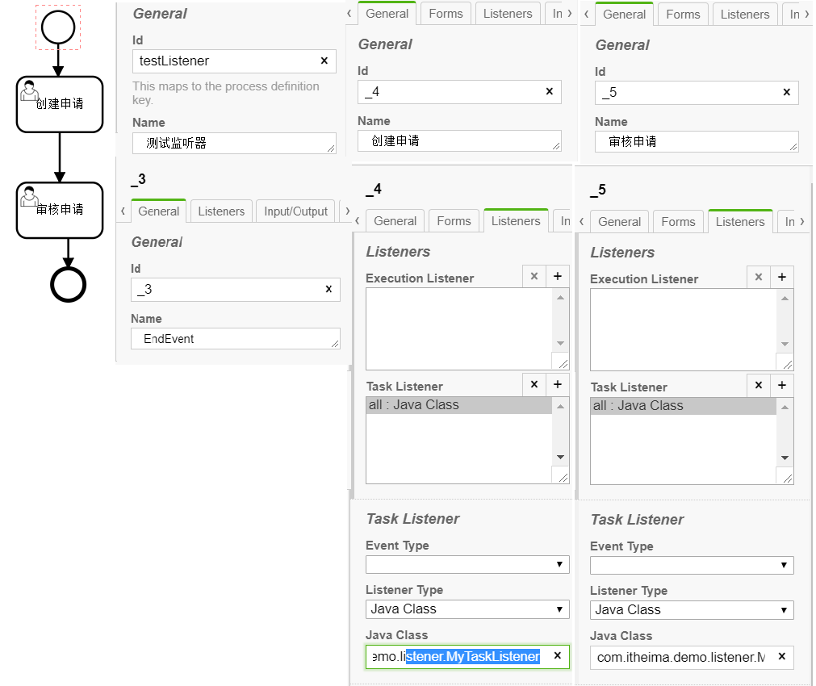Select the 审核申请 user task node
Screen dimensions: 816x686
(x=60, y=211)
